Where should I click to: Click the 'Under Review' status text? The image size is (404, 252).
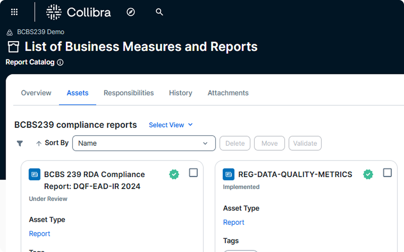(x=48, y=199)
